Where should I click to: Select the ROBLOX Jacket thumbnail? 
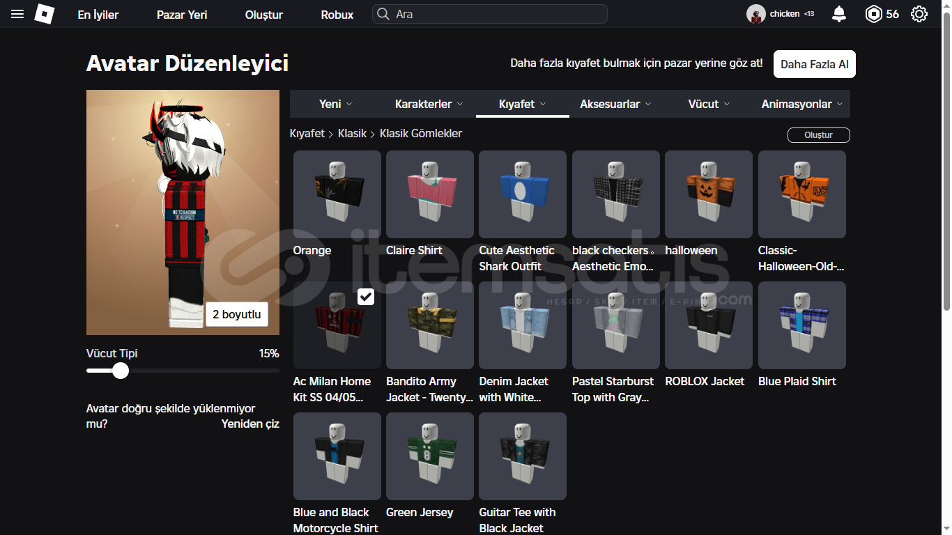709,325
